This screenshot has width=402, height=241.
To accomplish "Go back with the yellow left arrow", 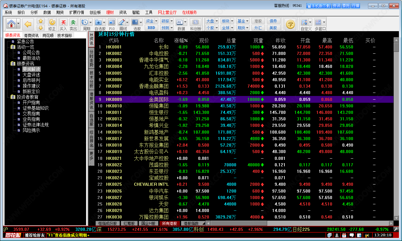I will point(28,24).
